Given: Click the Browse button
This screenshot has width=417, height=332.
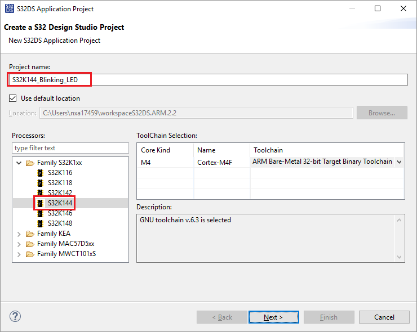Looking at the screenshot, I should pyautogui.click(x=382, y=113).
